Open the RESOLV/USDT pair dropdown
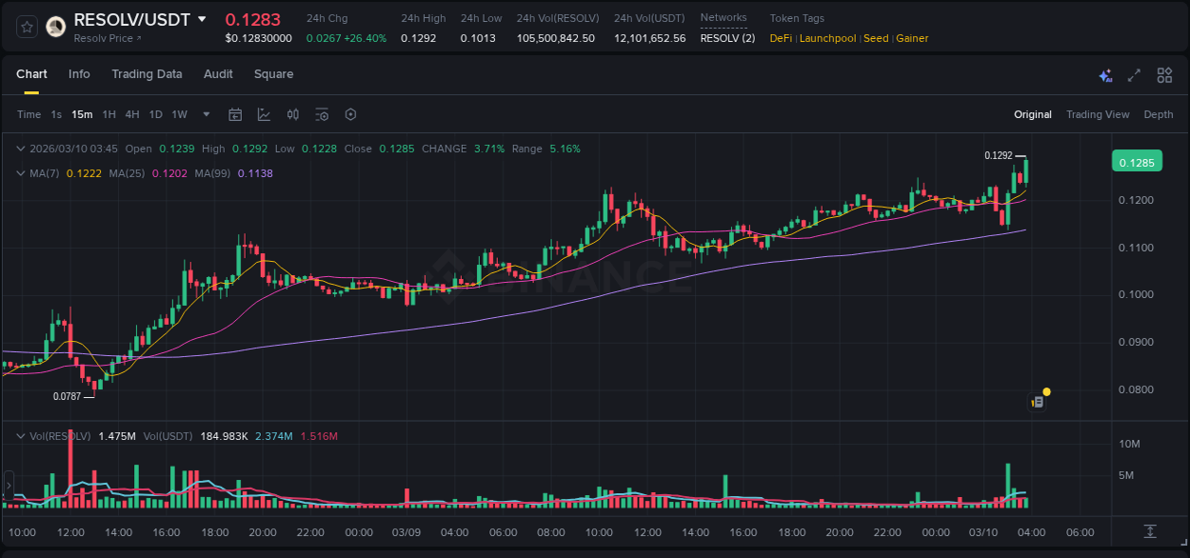Screen dimensions: 1190x558 201,18
